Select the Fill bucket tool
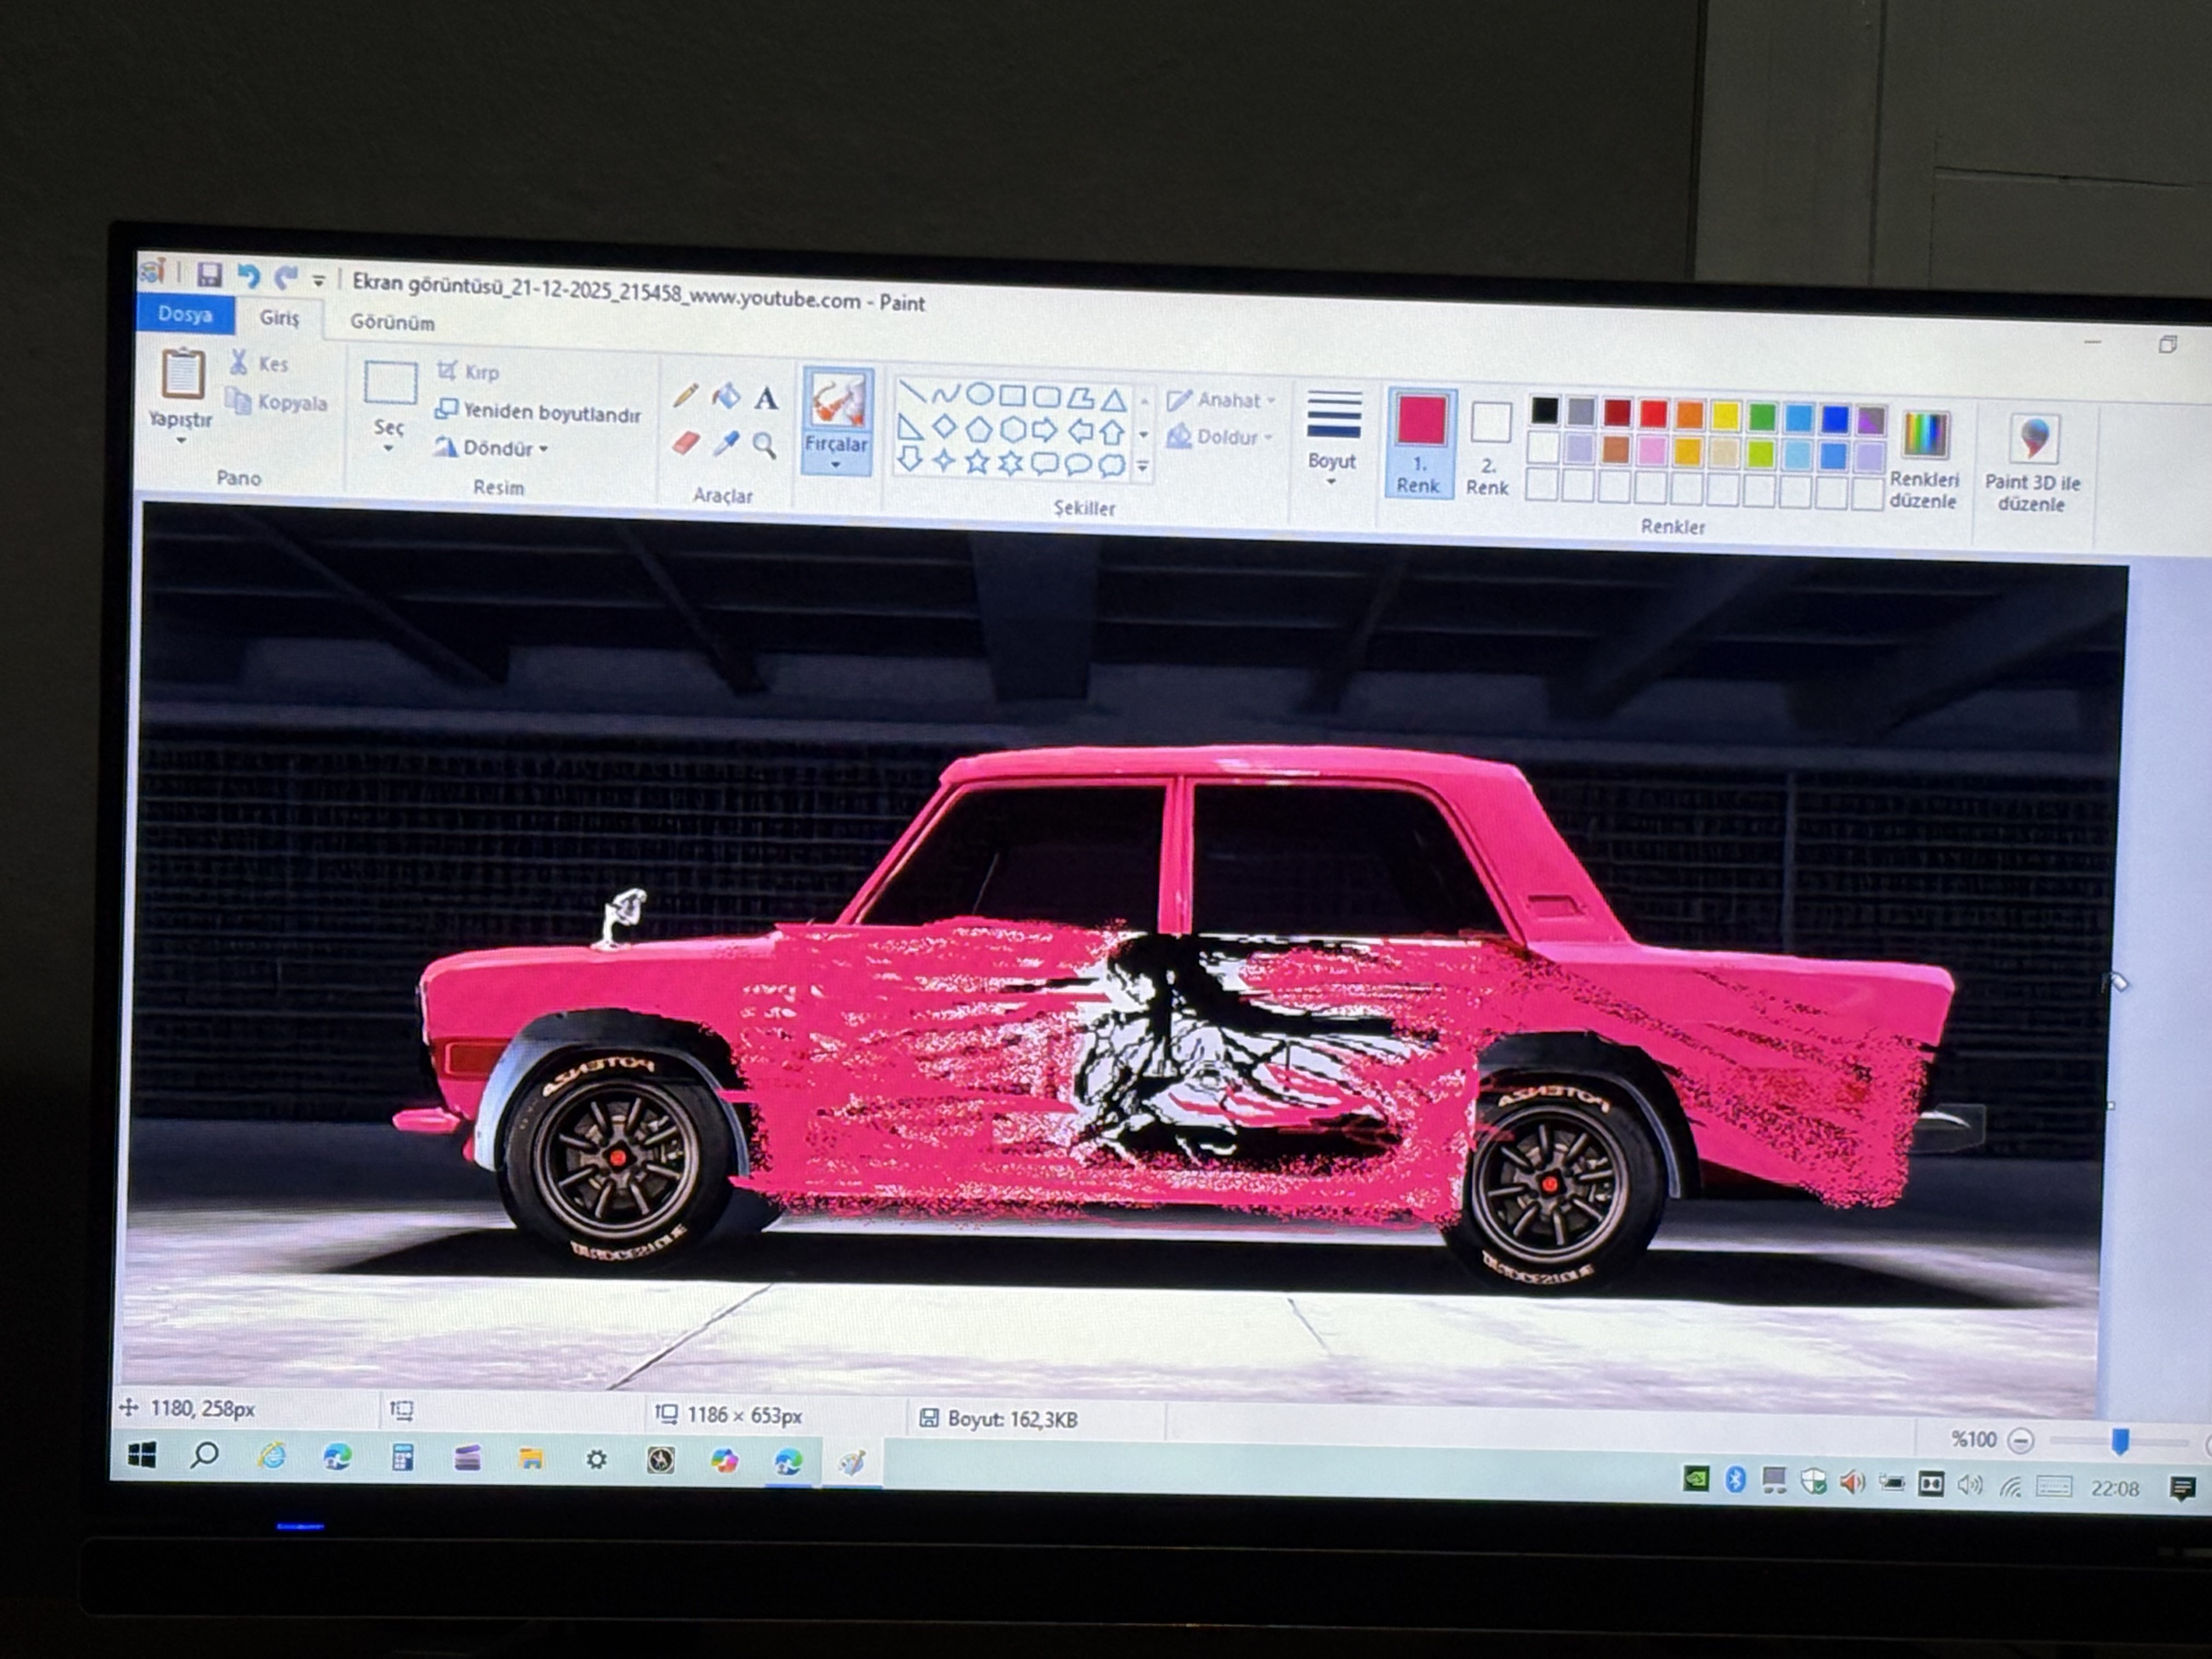 point(726,397)
